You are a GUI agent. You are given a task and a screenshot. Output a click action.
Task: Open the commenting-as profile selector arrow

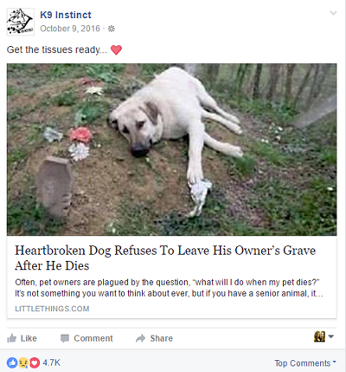[x=331, y=336]
